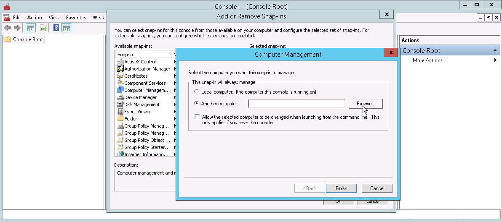Collapse the Console Root section in Actions pane

click(495, 51)
